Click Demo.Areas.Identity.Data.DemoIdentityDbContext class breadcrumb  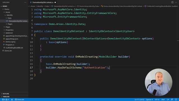pyautogui.click(x=122, y=6)
